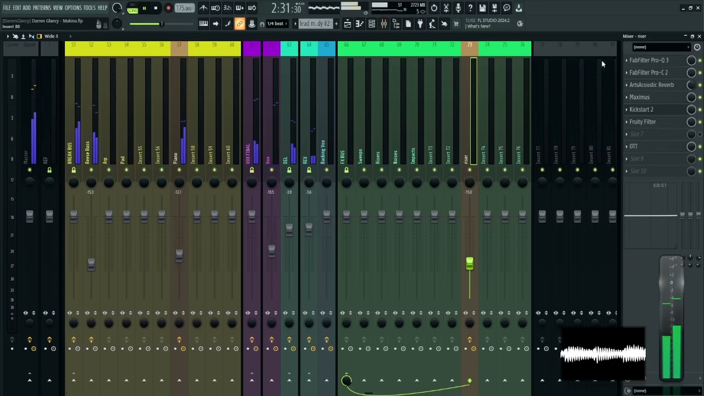Open the ADD menu

point(26,8)
